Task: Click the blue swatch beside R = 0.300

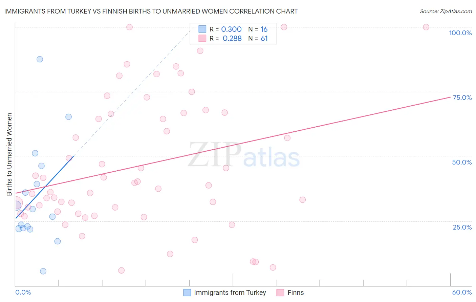Action: tap(202, 29)
